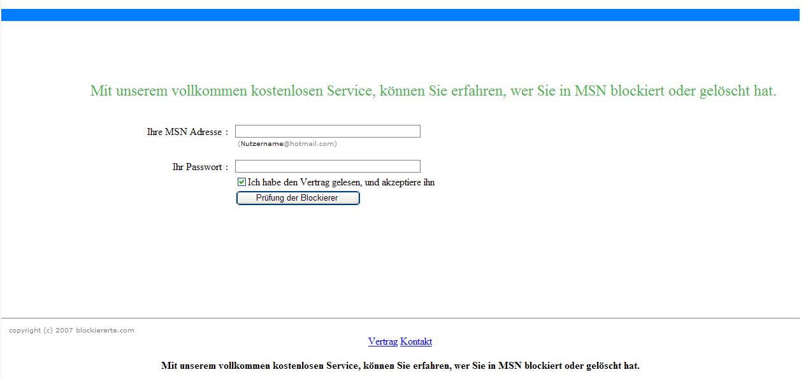Click the 'Ihr Passwort :' label

pos(199,167)
